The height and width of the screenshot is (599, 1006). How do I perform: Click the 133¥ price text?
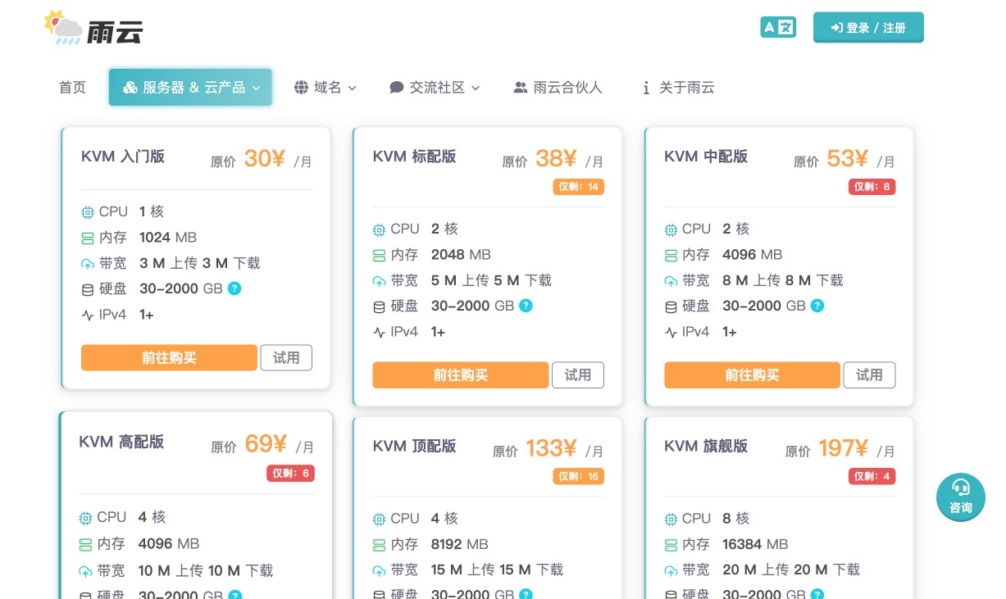click(551, 448)
